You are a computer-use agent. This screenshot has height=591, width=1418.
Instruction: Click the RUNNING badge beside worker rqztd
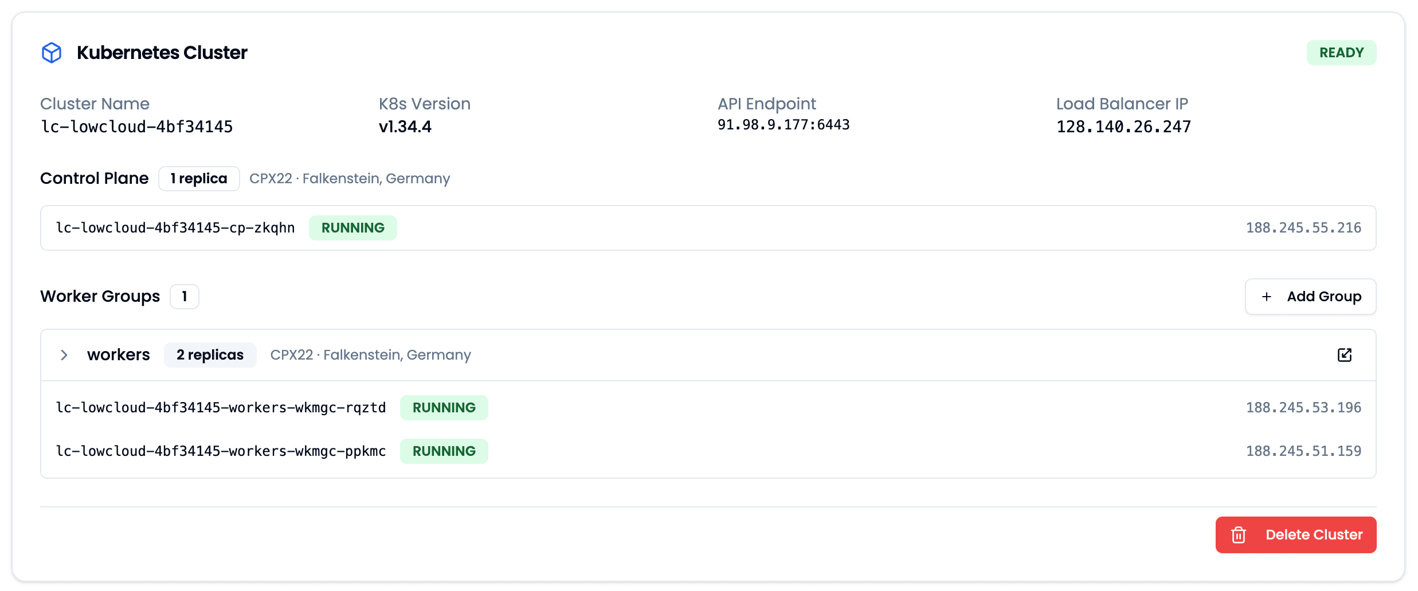click(444, 407)
